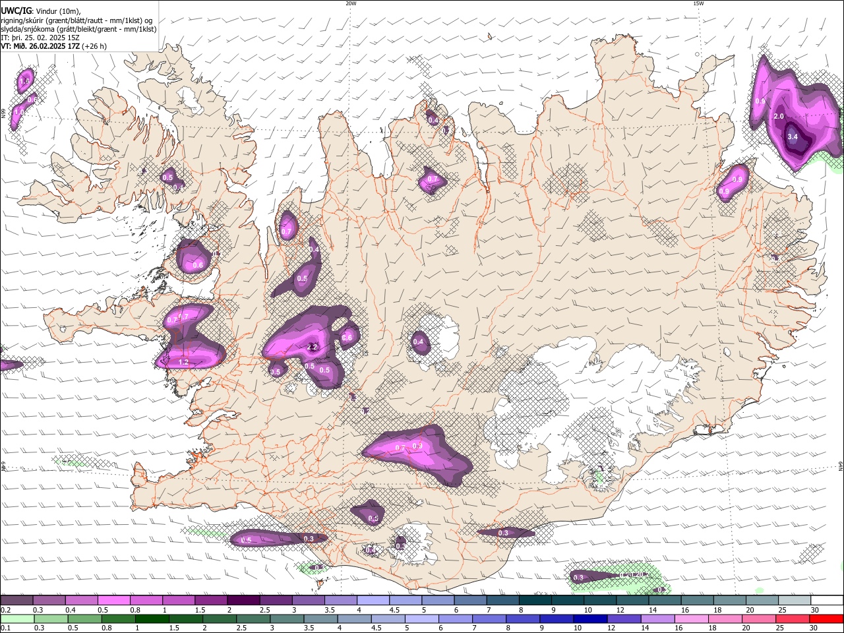This screenshot has width=844, height=633.
Task: Click the 'IT: þri. 25. 02. 2025 15Z' initial time line
Action: 42,38
